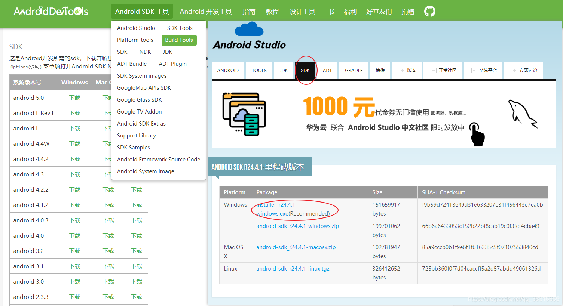Open the 好基友们 nav item
This screenshot has height=306, width=563.
(379, 12)
